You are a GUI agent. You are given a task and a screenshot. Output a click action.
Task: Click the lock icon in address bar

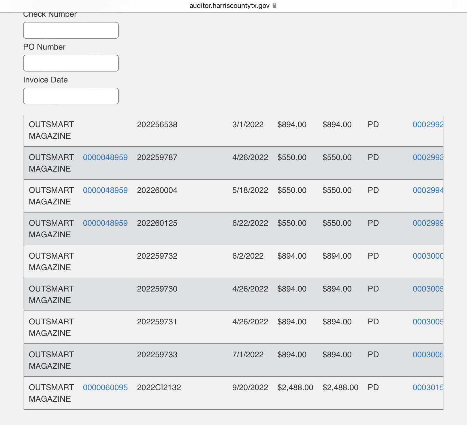(274, 5)
